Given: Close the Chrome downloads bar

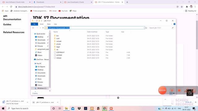Looking at the screenshot, I should 196,102.
